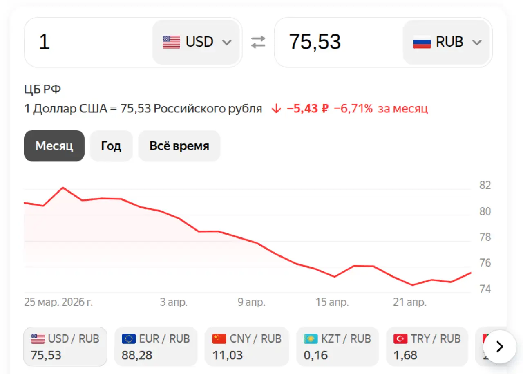This screenshot has width=523, height=374.
Task: Open the KZT/RUB rate card
Action: pyautogui.click(x=337, y=346)
